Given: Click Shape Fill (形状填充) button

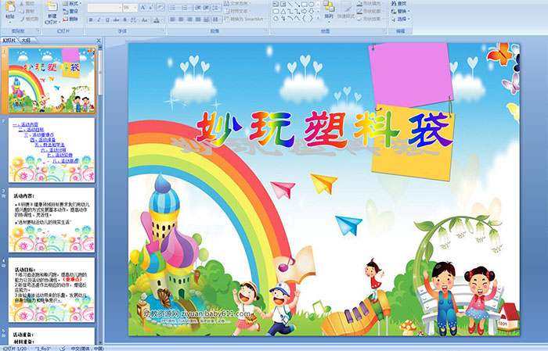Looking at the screenshot, I should (370, 3).
